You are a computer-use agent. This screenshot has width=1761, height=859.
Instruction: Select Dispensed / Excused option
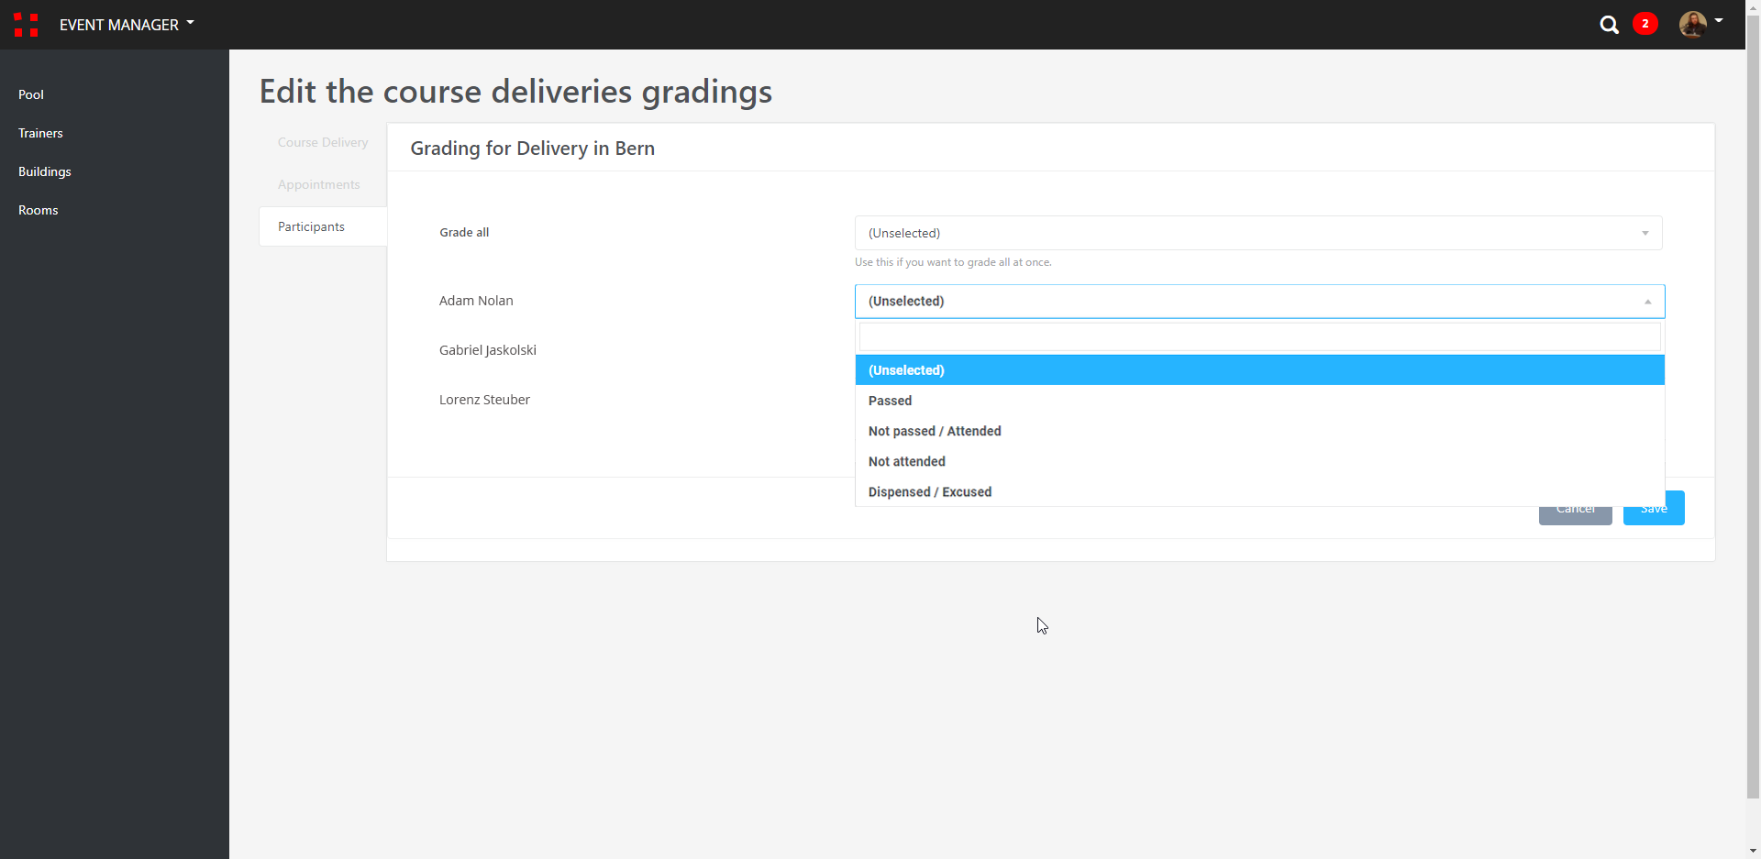(929, 492)
